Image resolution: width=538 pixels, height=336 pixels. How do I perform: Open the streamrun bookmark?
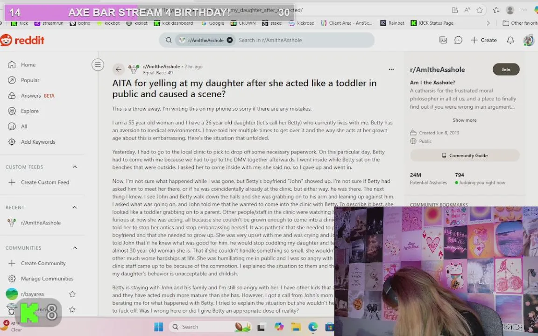(x=49, y=23)
